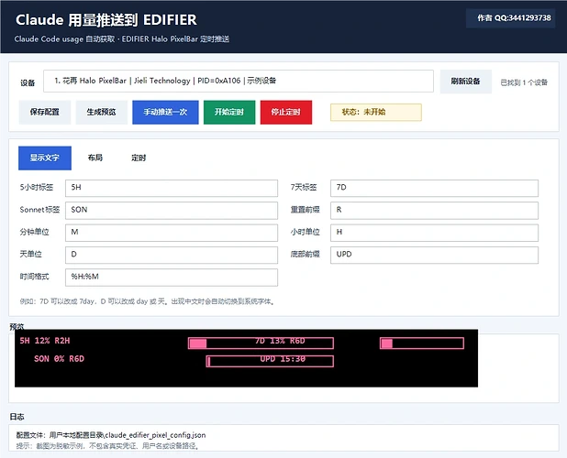Switch to the 定时 timer tab
This screenshot has width=567, height=458.
139,158
